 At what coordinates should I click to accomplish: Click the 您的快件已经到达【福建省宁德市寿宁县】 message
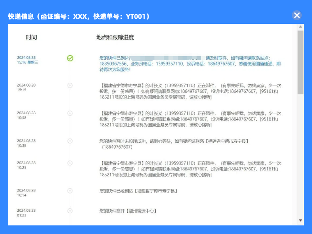click(138, 191)
